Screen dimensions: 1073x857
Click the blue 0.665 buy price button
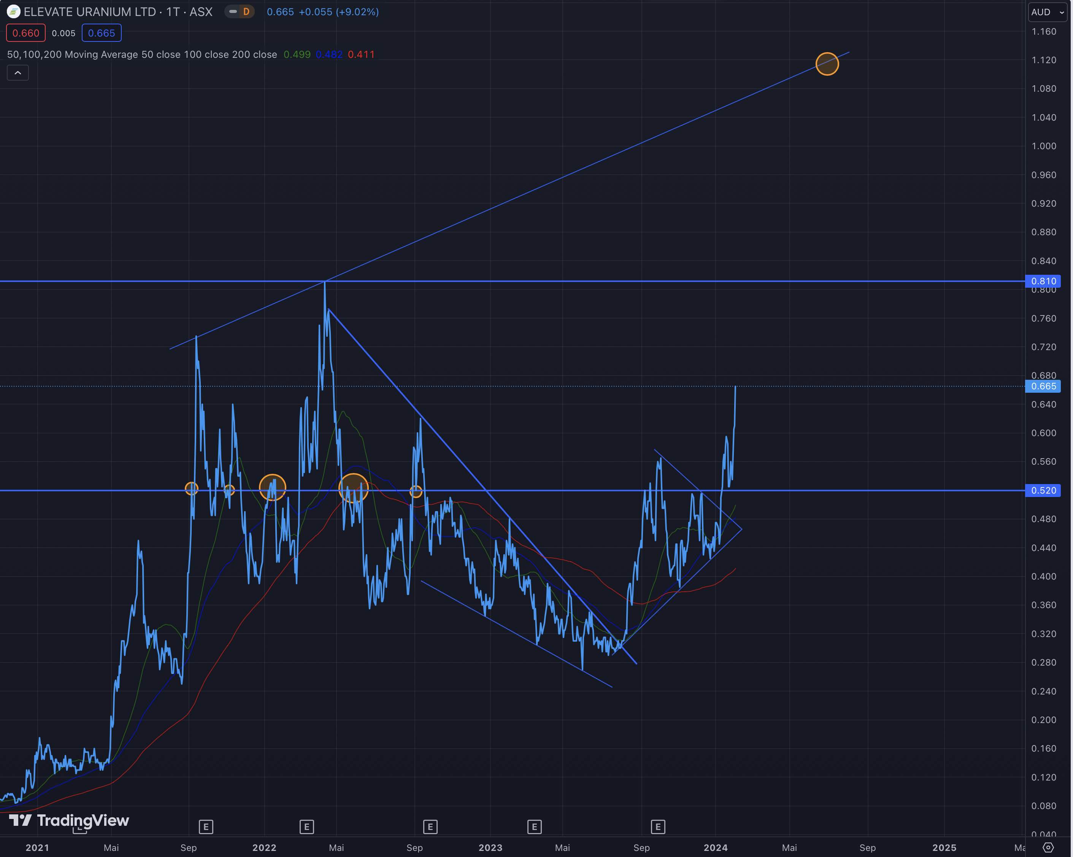click(x=102, y=33)
